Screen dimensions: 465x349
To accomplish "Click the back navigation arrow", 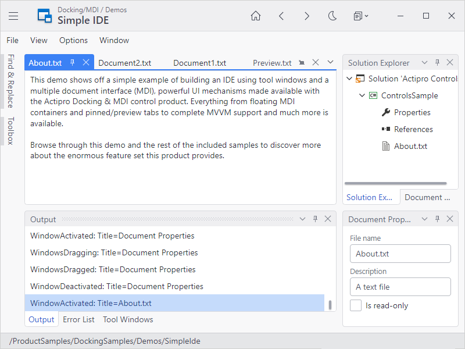I will [281, 16].
